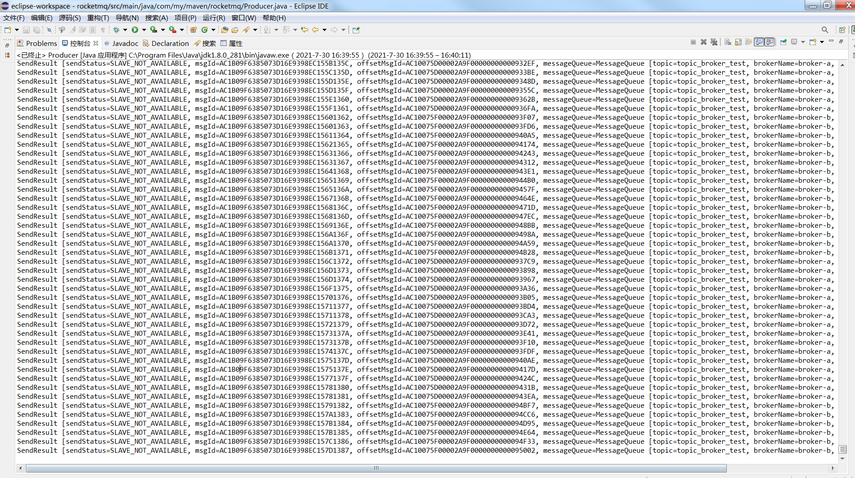Click the Save icon in toolbar
The width and height of the screenshot is (855, 478).
(26, 30)
